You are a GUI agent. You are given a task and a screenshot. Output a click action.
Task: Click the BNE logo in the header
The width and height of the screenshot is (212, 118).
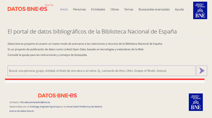coord(200,10)
